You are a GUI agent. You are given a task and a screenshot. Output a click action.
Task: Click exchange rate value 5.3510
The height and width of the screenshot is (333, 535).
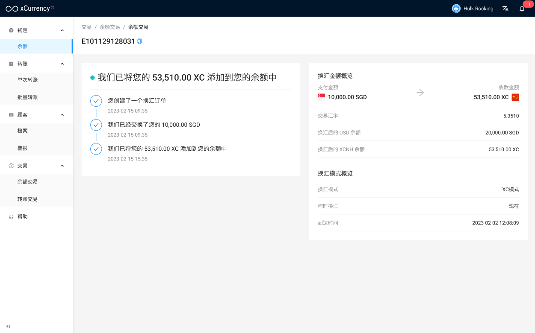click(x=511, y=116)
